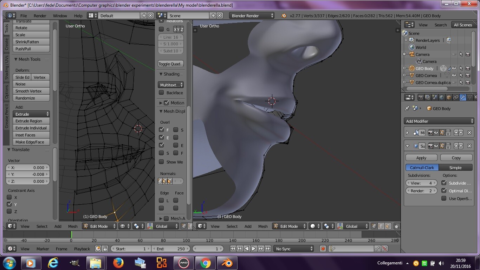Collapse the Camera tree item in the outliner
This screenshot has height=270, width=480.
(x=404, y=54)
